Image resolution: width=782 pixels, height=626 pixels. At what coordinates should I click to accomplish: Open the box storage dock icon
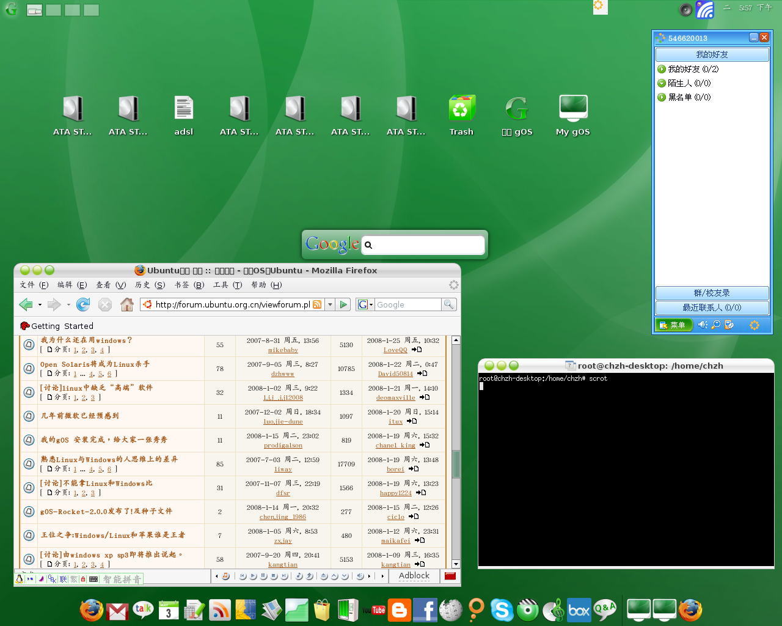(579, 609)
